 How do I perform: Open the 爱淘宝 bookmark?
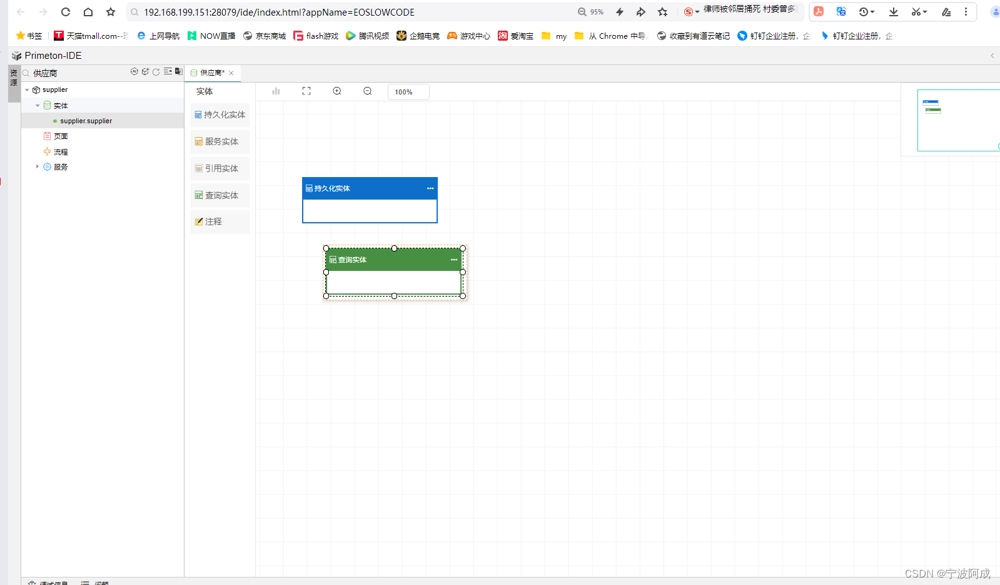(516, 36)
